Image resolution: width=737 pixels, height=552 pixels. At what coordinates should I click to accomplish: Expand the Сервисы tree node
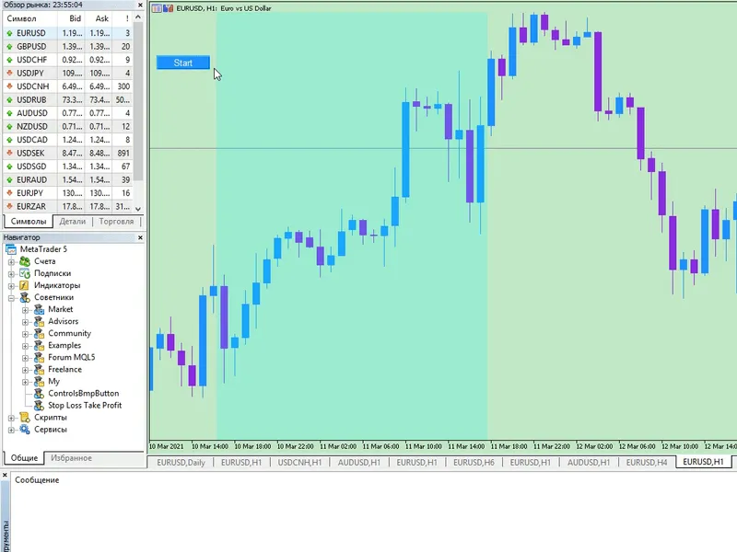[11, 430]
